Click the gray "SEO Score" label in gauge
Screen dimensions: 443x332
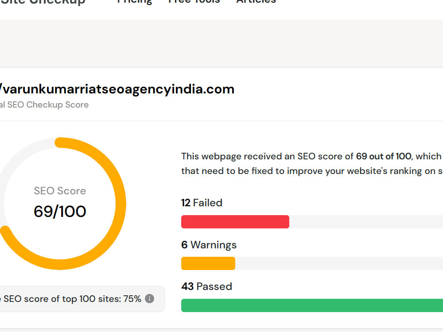click(60, 191)
